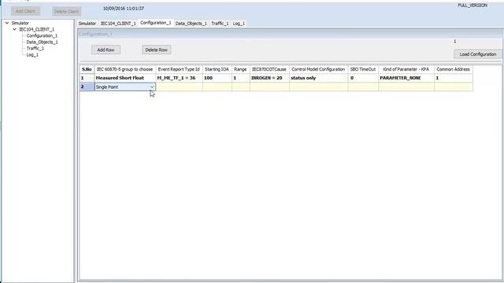This screenshot has width=504, height=283.
Task: Switch to the IEC104_CLIENT_1 tab
Action: tap(118, 24)
